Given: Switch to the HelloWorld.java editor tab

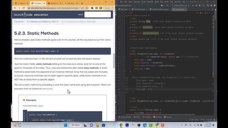Looking at the screenshot, I should [139, 9].
